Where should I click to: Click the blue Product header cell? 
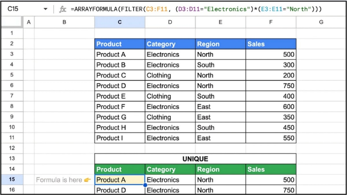pyautogui.click(x=120, y=44)
